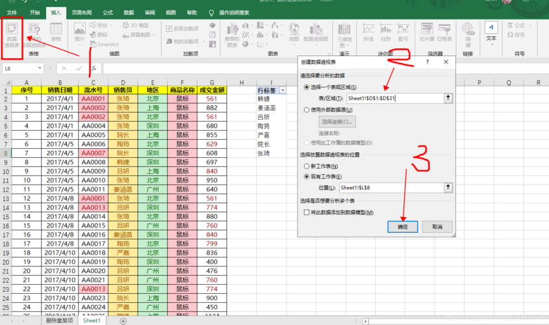The image size is (549, 325).
Task: Select the Sheet1 tab
Action: [x=92, y=320]
